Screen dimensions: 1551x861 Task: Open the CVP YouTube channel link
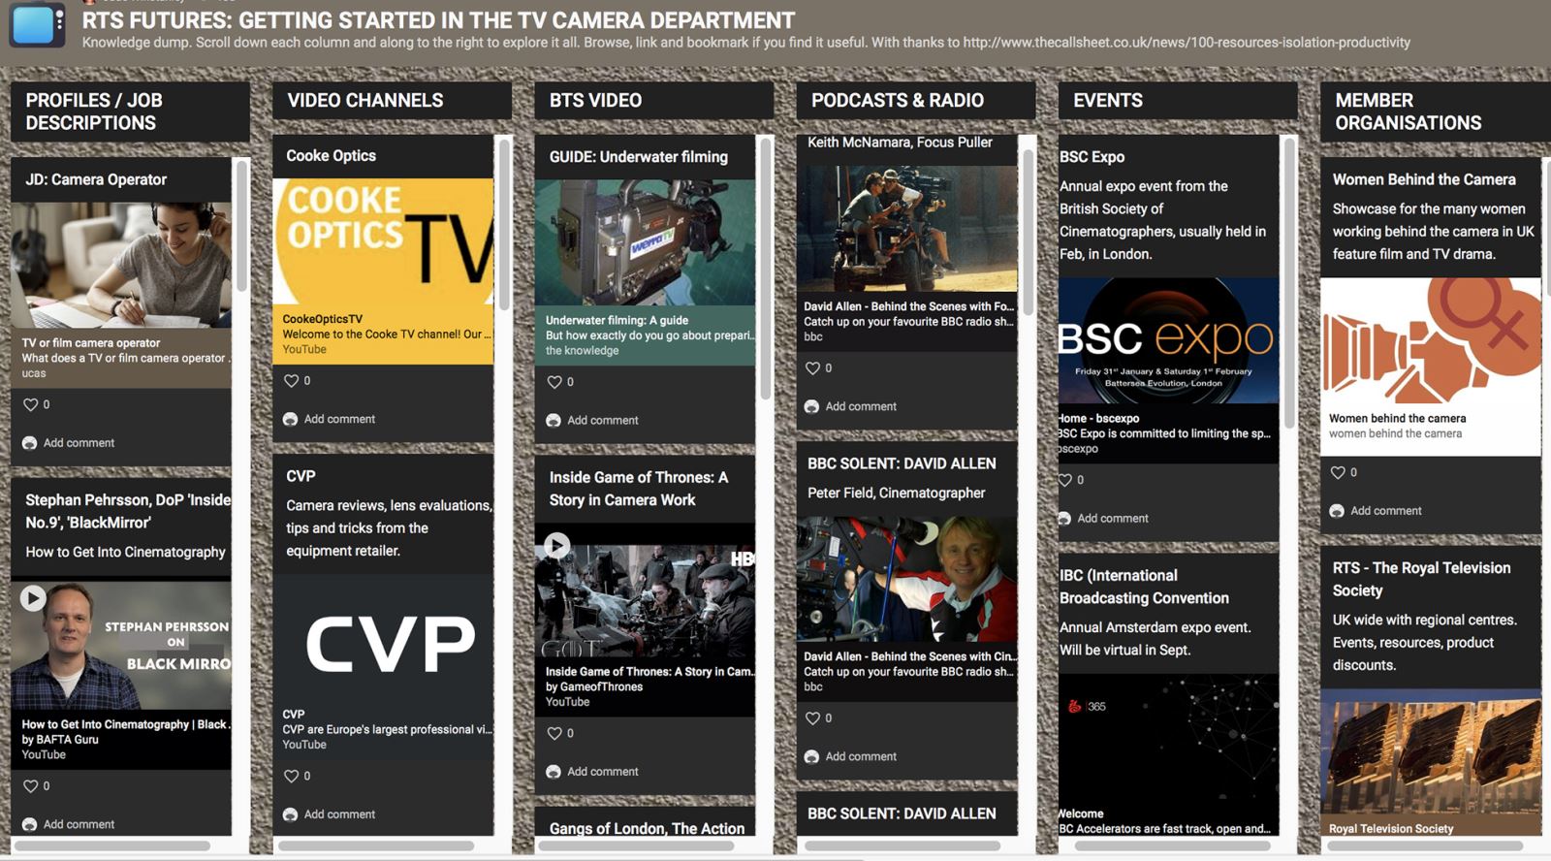[x=383, y=729]
